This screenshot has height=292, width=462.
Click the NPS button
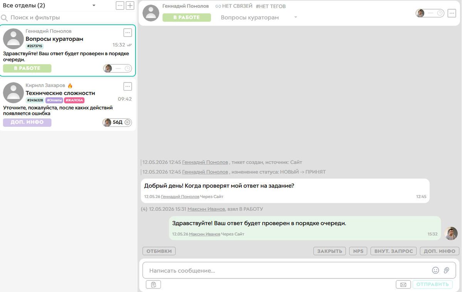pos(358,251)
